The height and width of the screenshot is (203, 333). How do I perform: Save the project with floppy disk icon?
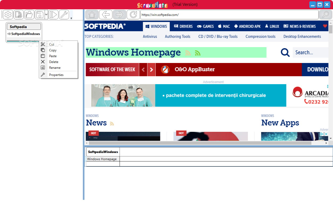click(40, 15)
